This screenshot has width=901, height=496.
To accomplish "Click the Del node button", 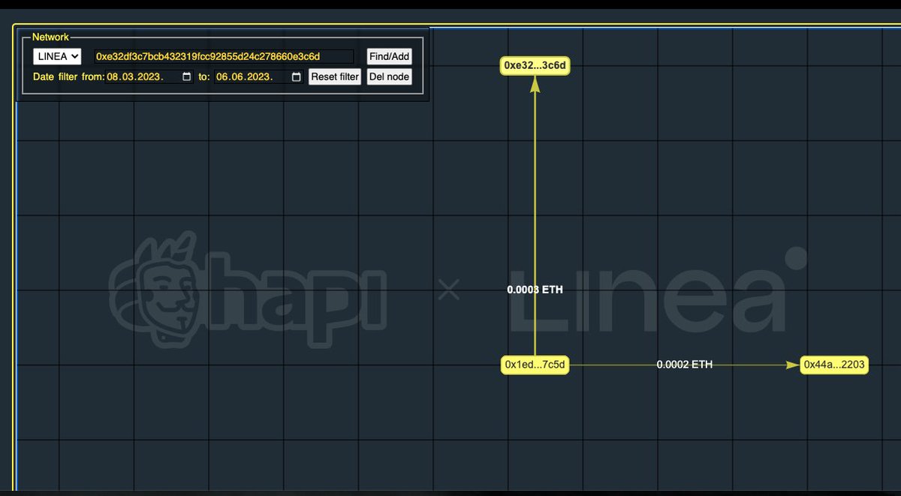I will point(389,77).
